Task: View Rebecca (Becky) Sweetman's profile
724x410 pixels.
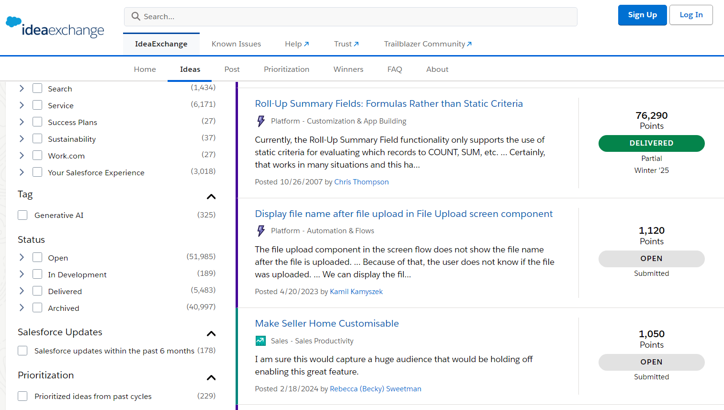Action: 375,389
